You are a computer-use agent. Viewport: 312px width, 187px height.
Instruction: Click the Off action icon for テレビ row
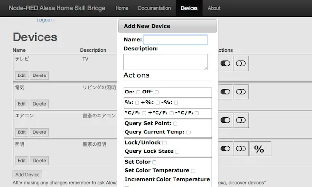click(x=241, y=64)
